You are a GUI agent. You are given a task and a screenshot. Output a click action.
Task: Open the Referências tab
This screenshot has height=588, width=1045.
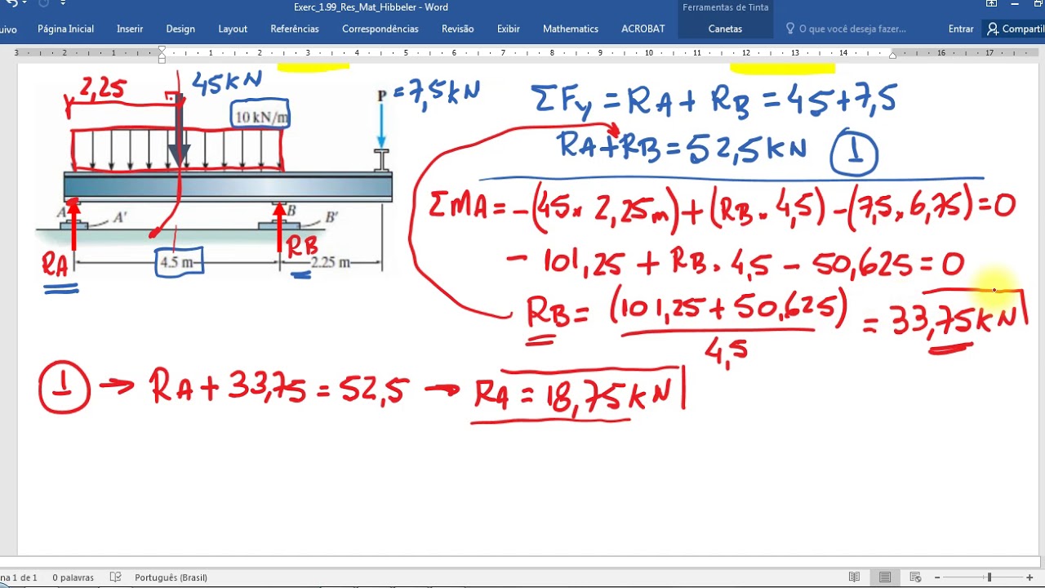[295, 29]
